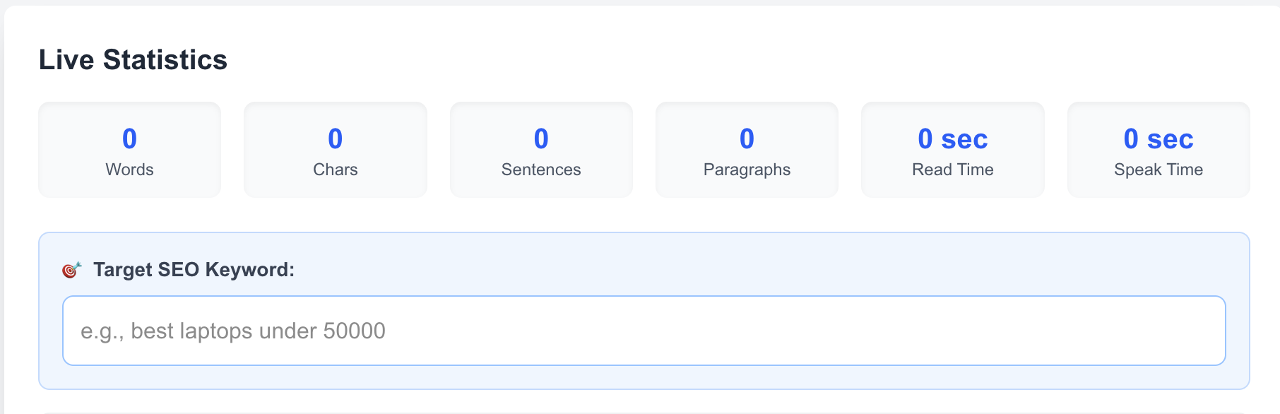Viewport: 1280px width, 414px height.
Task: Click the keyword placeholder text
Action: (x=233, y=330)
